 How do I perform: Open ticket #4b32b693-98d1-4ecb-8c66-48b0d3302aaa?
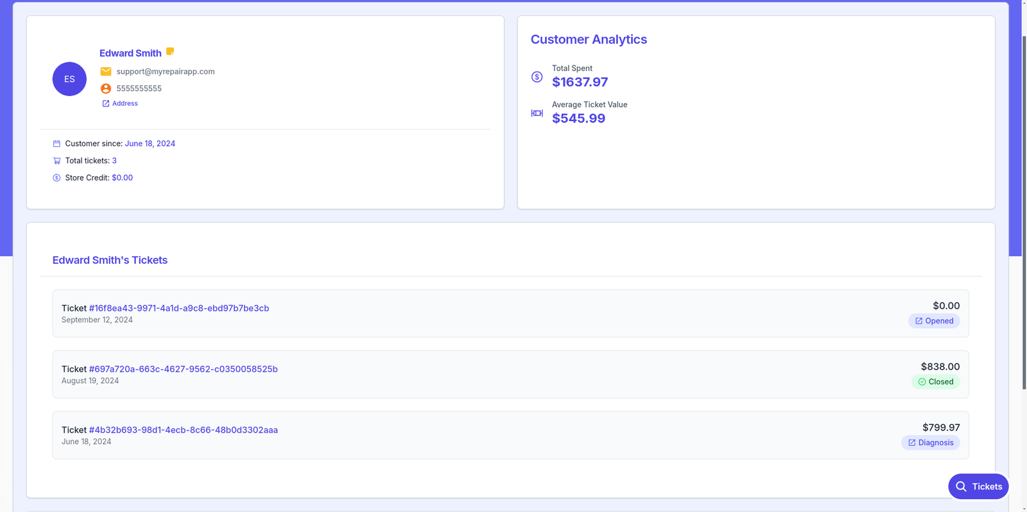183,430
